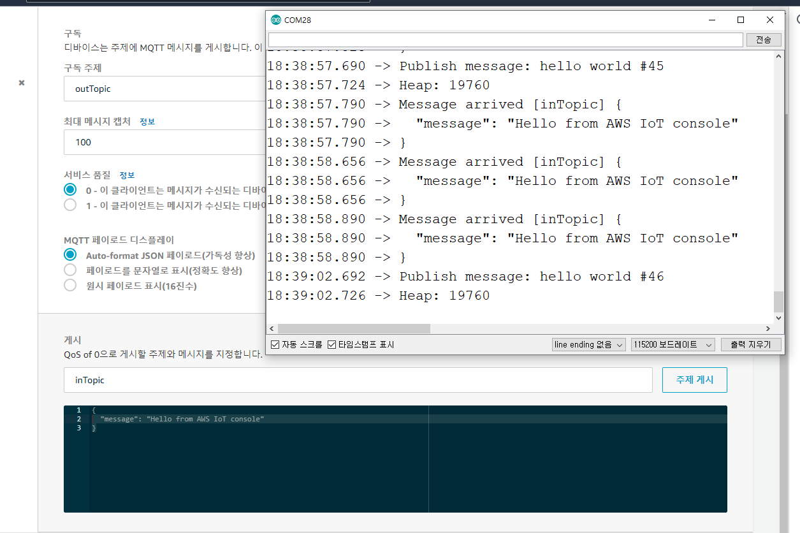800x533 pixels.
Task: Click the serial monitor send text input
Action: tap(505, 40)
